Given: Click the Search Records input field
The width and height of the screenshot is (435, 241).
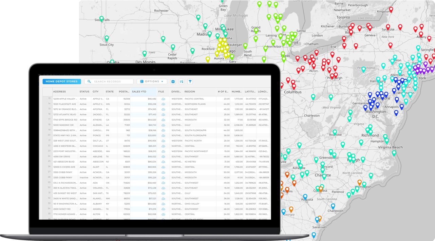Looking at the screenshot, I should coord(109,81).
